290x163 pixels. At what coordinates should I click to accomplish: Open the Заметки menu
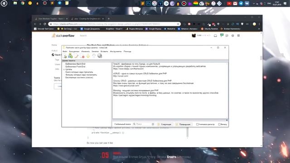[x=95, y=51]
